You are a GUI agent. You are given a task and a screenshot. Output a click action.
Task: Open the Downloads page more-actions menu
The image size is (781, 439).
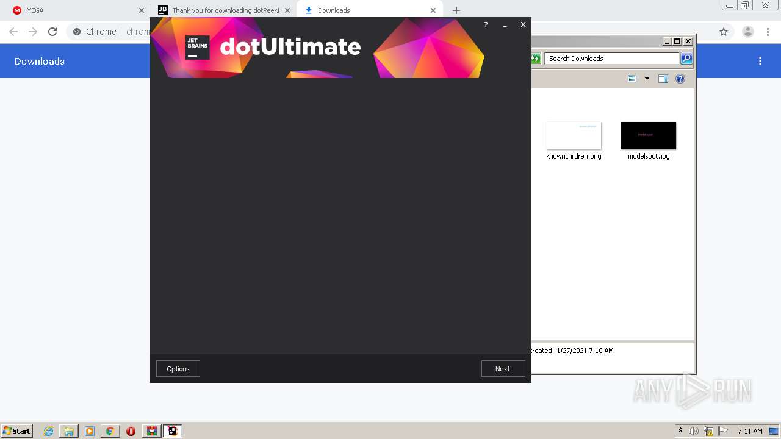760,61
